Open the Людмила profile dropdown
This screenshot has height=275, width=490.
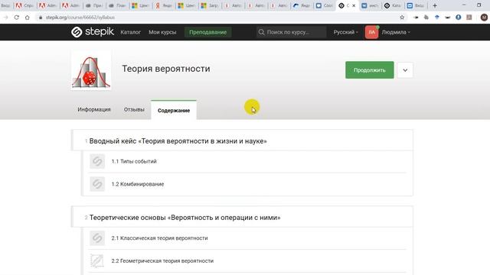[396, 32]
